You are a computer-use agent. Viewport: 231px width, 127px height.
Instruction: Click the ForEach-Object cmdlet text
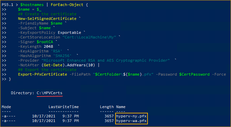click(x=67, y=5)
